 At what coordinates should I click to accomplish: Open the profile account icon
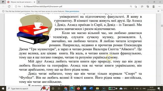tap(154, 6)
